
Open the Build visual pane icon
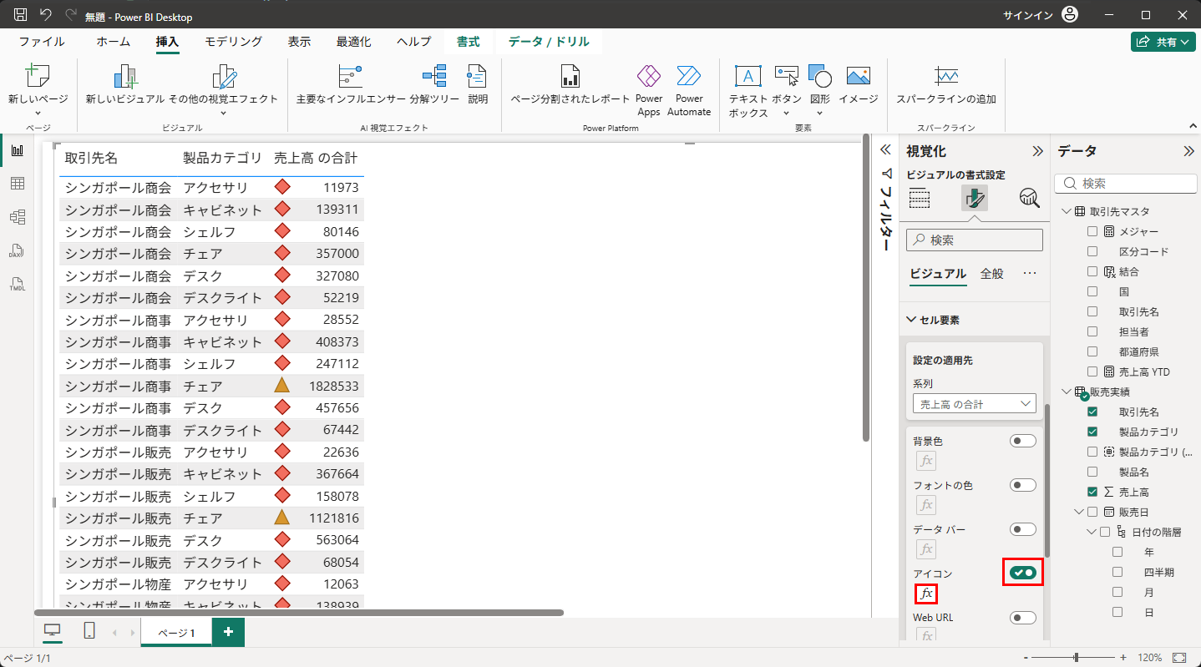click(920, 198)
